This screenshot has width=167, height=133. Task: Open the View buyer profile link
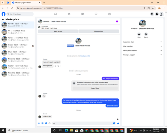pos(85,56)
